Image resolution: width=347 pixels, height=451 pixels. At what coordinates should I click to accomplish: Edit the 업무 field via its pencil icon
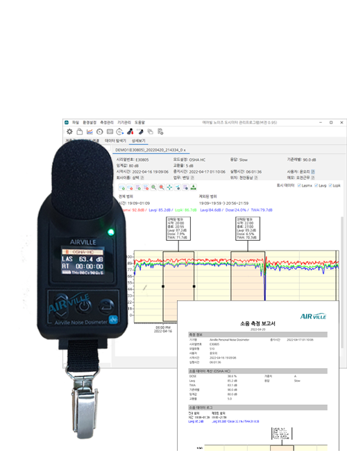[x=192, y=178]
